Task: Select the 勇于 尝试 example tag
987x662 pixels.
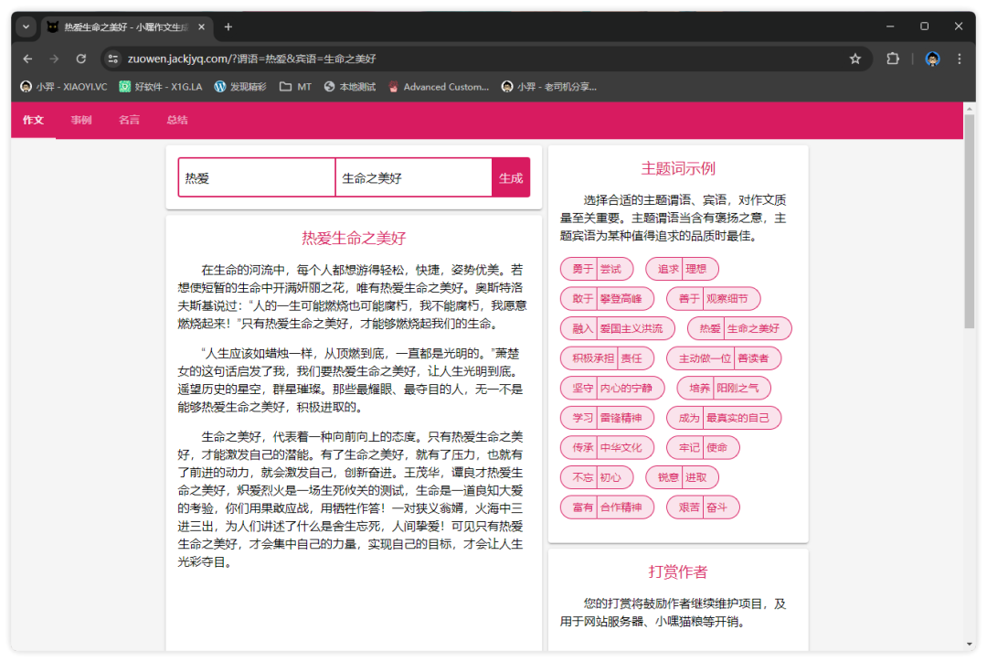Action: (596, 269)
